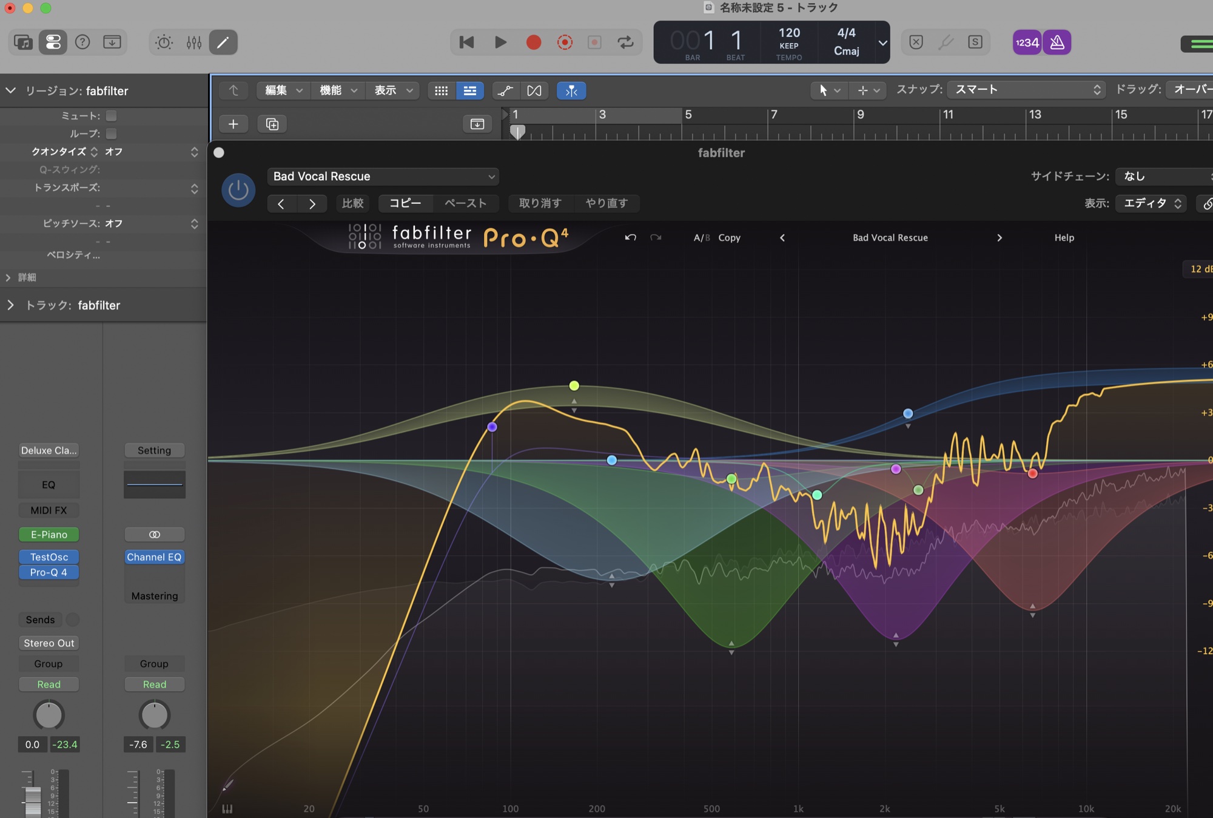Select the magenta EQ band node
1213x818 pixels.
(896, 468)
